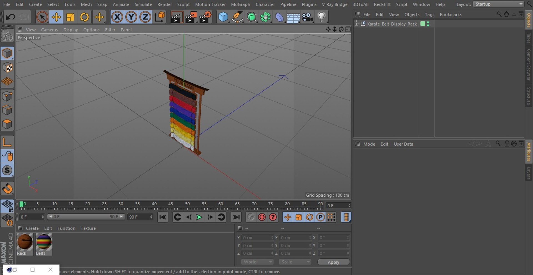Open the Object Manager Tags menu
Viewport: 533px width, 275px height.
coord(429,15)
